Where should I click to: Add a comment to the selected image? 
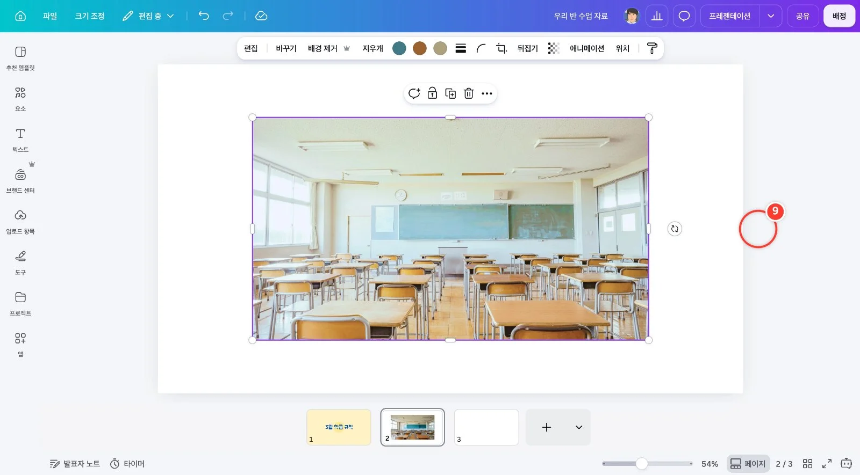point(414,93)
